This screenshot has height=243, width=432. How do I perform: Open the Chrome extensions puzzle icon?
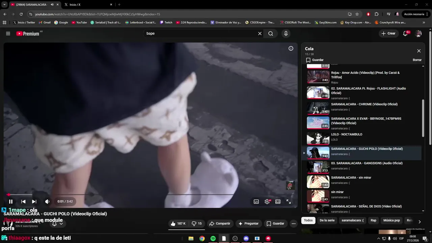click(377, 14)
